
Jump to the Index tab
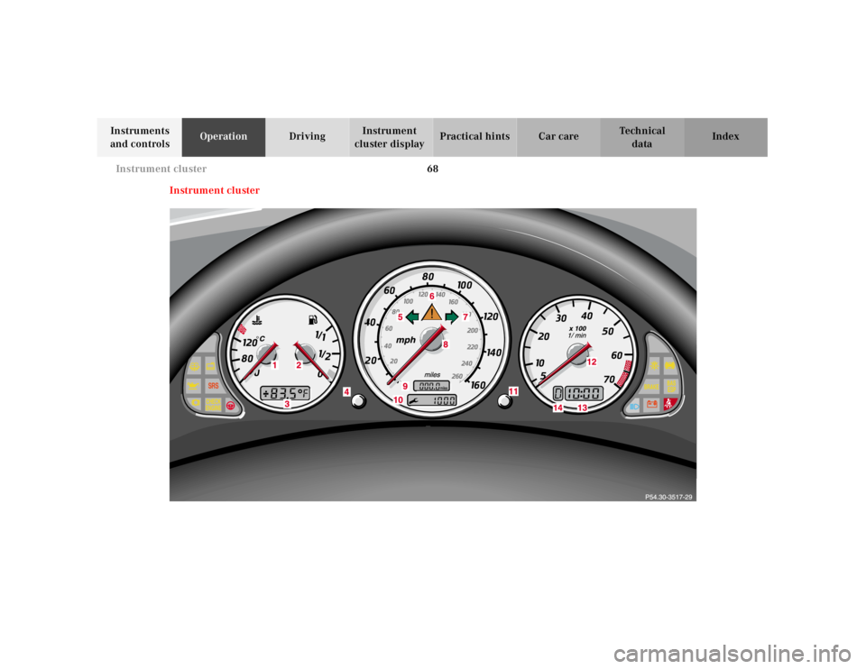[x=725, y=137]
